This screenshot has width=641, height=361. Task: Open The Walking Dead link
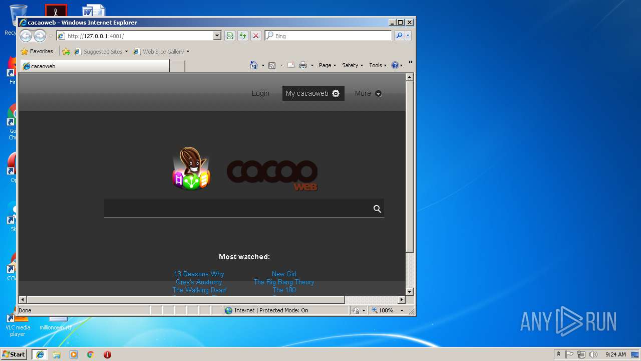pos(199,290)
